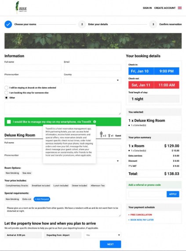Click the TravelX info icon
186x251 pixels.
point(95,122)
